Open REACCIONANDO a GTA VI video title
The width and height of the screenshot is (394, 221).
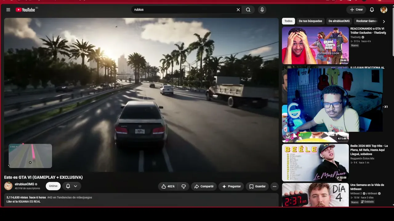368,31
